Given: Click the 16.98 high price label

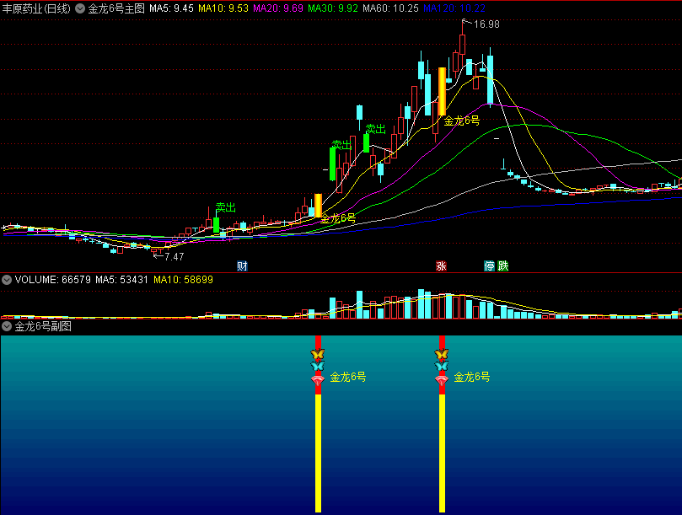Looking at the screenshot, I should click(486, 24).
